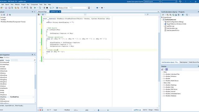
Task: Expand C++Builder | Individual Files palette category
Action: click(x=162, y=74)
